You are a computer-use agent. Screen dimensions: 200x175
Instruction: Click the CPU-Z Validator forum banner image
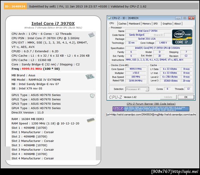coord(151,109)
